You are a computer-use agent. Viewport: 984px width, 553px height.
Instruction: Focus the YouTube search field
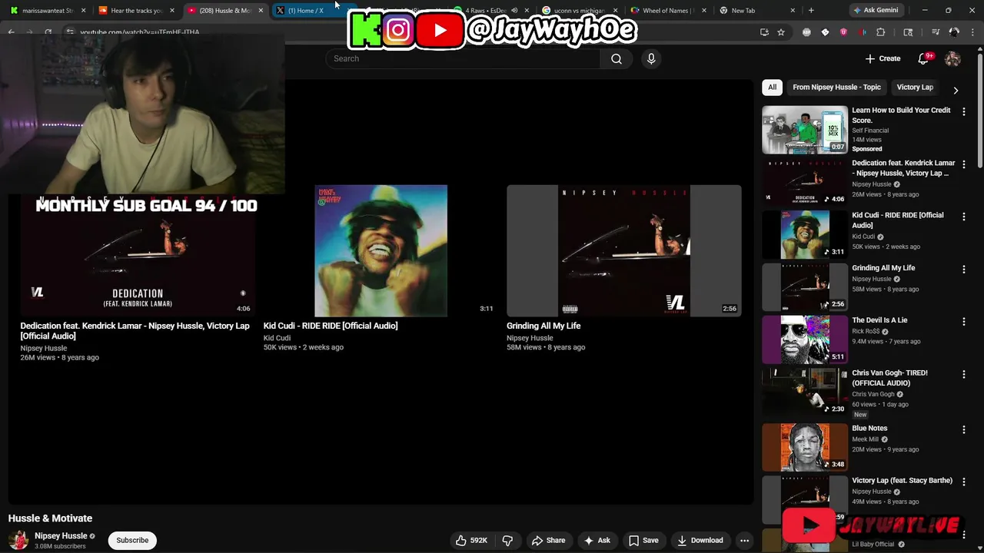pos(464,58)
